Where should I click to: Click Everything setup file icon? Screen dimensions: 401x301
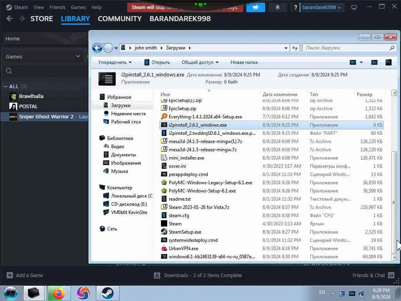pyautogui.click(x=164, y=116)
